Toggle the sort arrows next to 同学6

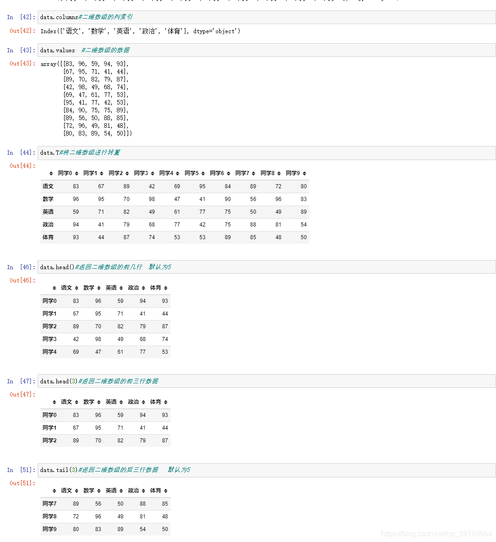[229, 174]
